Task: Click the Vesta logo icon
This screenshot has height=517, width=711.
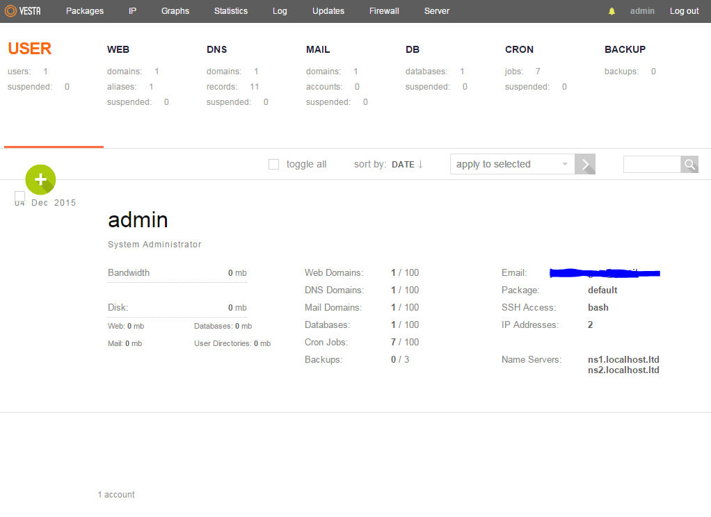Action: [x=10, y=11]
